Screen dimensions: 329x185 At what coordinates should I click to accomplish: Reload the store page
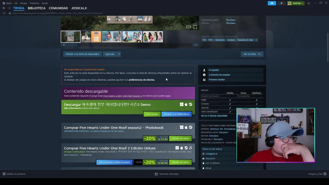coord(4,13)
